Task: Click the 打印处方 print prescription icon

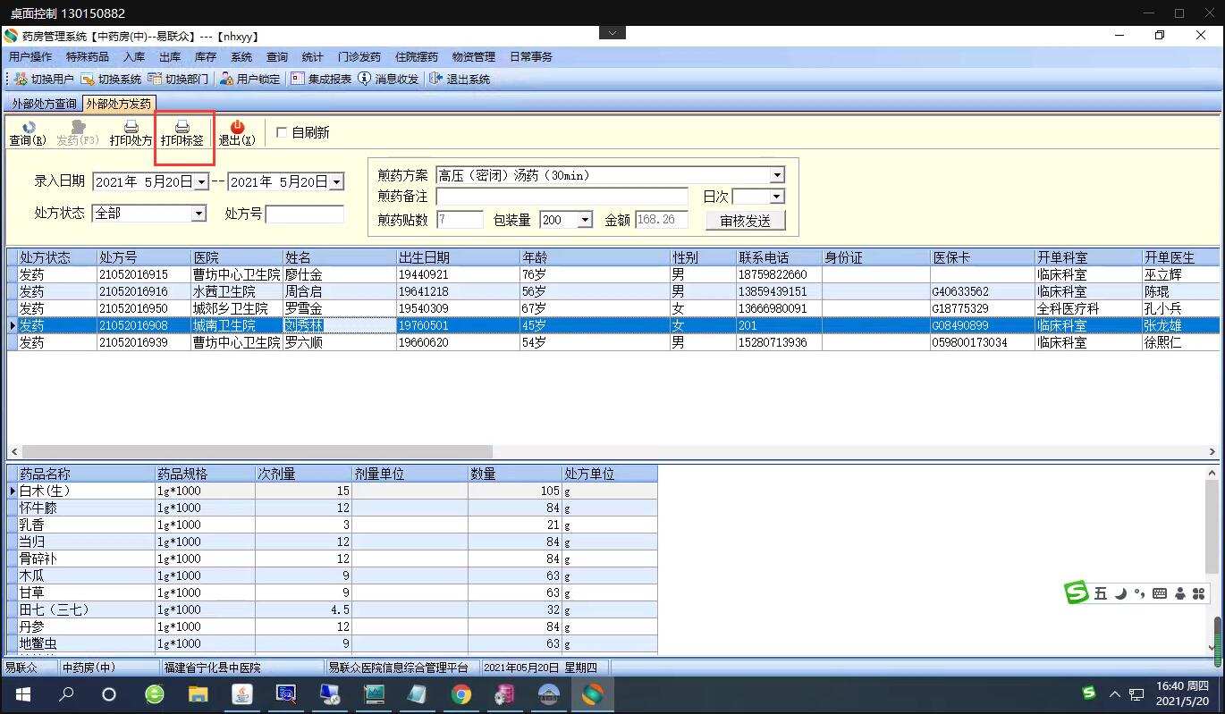Action: coord(131,132)
